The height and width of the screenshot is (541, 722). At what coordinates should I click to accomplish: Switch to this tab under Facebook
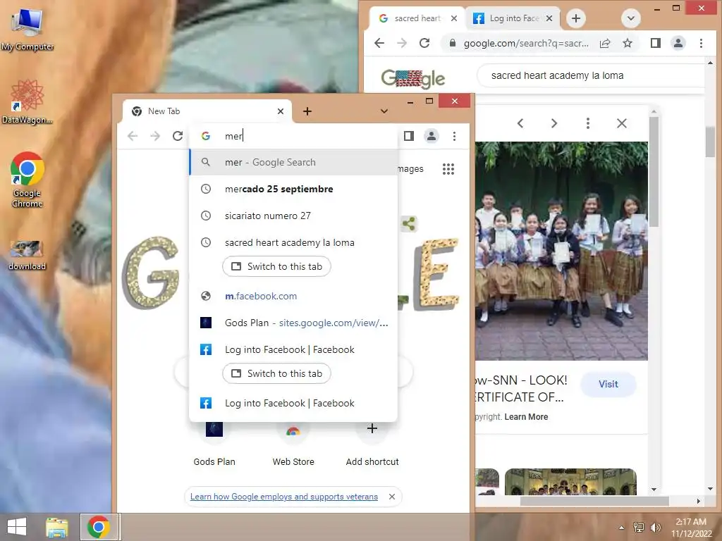(276, 373)
